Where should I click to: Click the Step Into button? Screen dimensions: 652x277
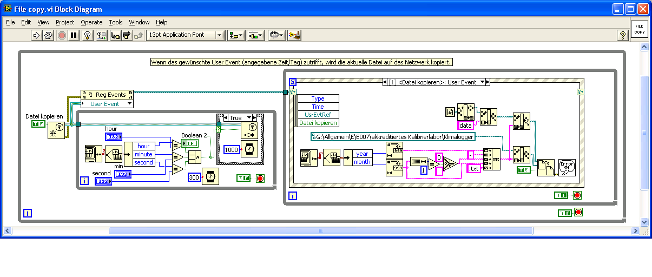pyautogui.click(x=115, y=35)
